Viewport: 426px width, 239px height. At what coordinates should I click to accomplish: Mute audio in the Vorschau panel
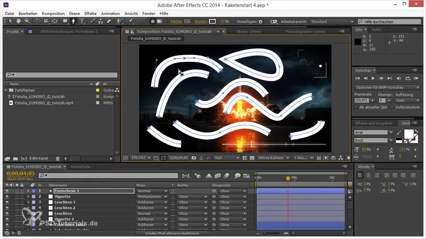pyautogui.click(x=399, y=78)
